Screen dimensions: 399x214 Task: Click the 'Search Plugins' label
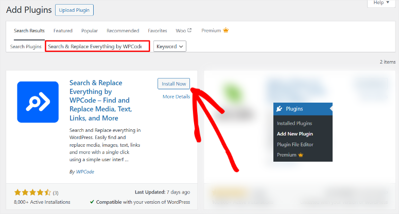coord(26,47)
